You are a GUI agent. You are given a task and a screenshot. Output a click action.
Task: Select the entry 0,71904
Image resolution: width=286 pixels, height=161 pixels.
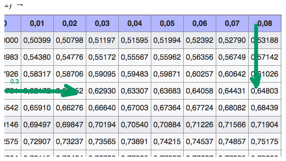[265, 125]
